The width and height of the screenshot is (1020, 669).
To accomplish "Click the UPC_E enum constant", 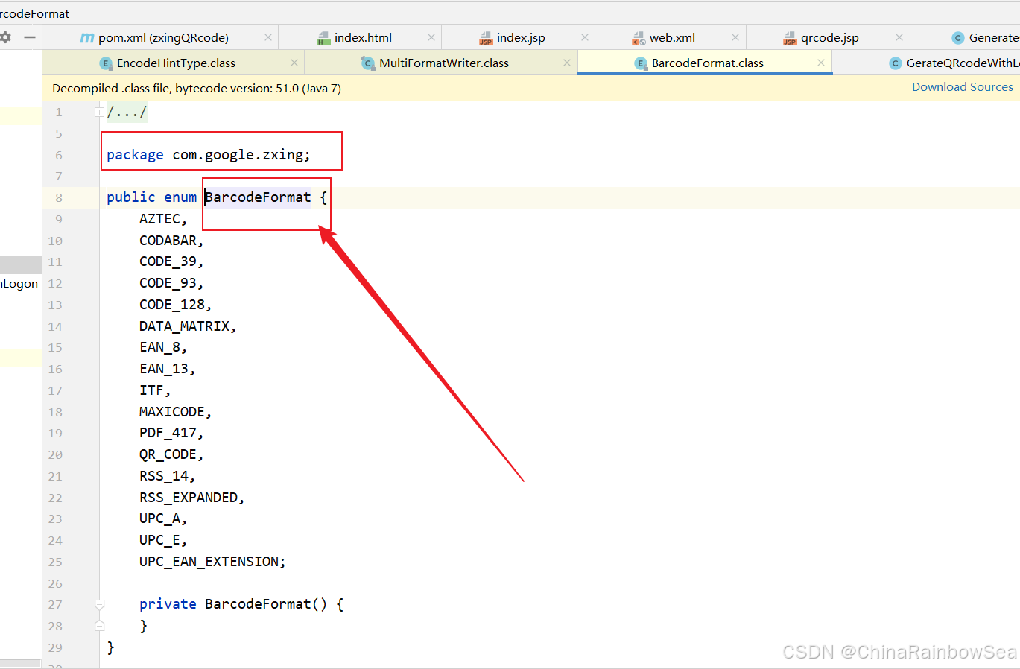I will click(x=159, y=540).
